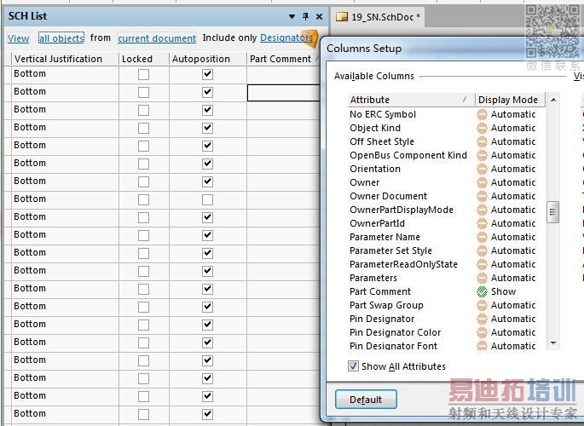
Task: Tick Locked checkbox in the row with selected Part Comment cell
Action: point(143,92)
